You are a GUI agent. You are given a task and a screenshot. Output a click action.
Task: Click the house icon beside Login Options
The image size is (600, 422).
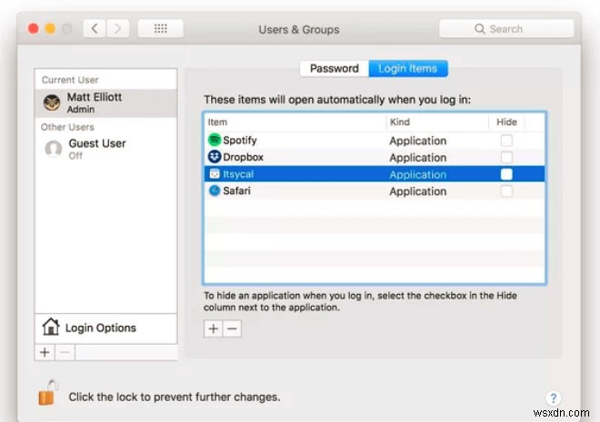pyautogui.click(x=51, y=327)
